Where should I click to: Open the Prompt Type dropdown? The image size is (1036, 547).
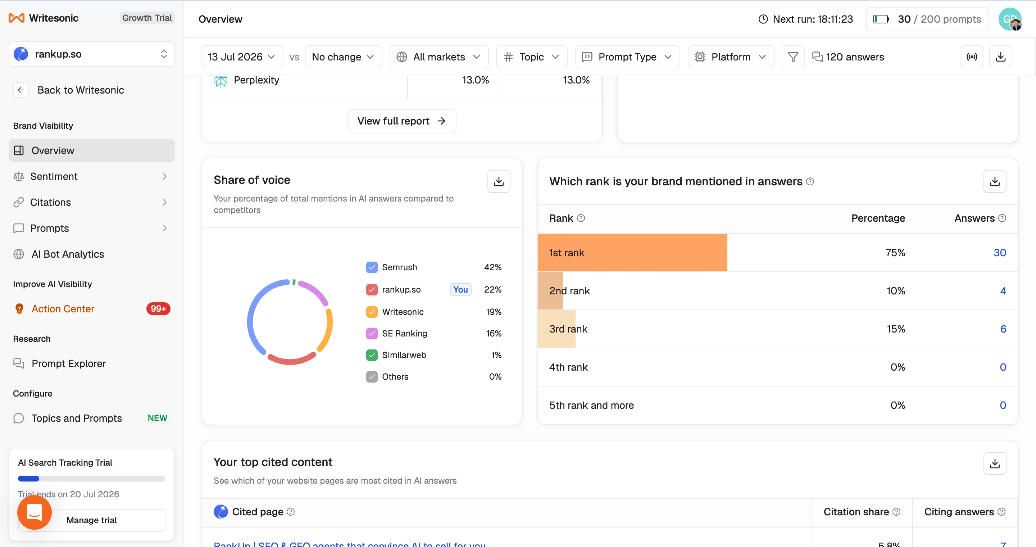[627, 57]
